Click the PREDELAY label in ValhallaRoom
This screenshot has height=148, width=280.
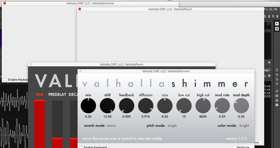click(x=57, y=94)
